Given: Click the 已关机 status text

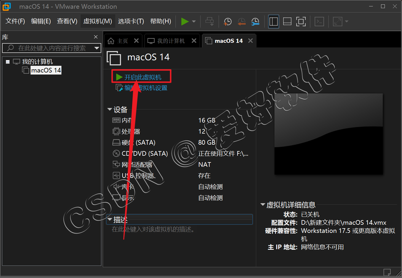Looking at the screenshot, I should pos(310,214).
